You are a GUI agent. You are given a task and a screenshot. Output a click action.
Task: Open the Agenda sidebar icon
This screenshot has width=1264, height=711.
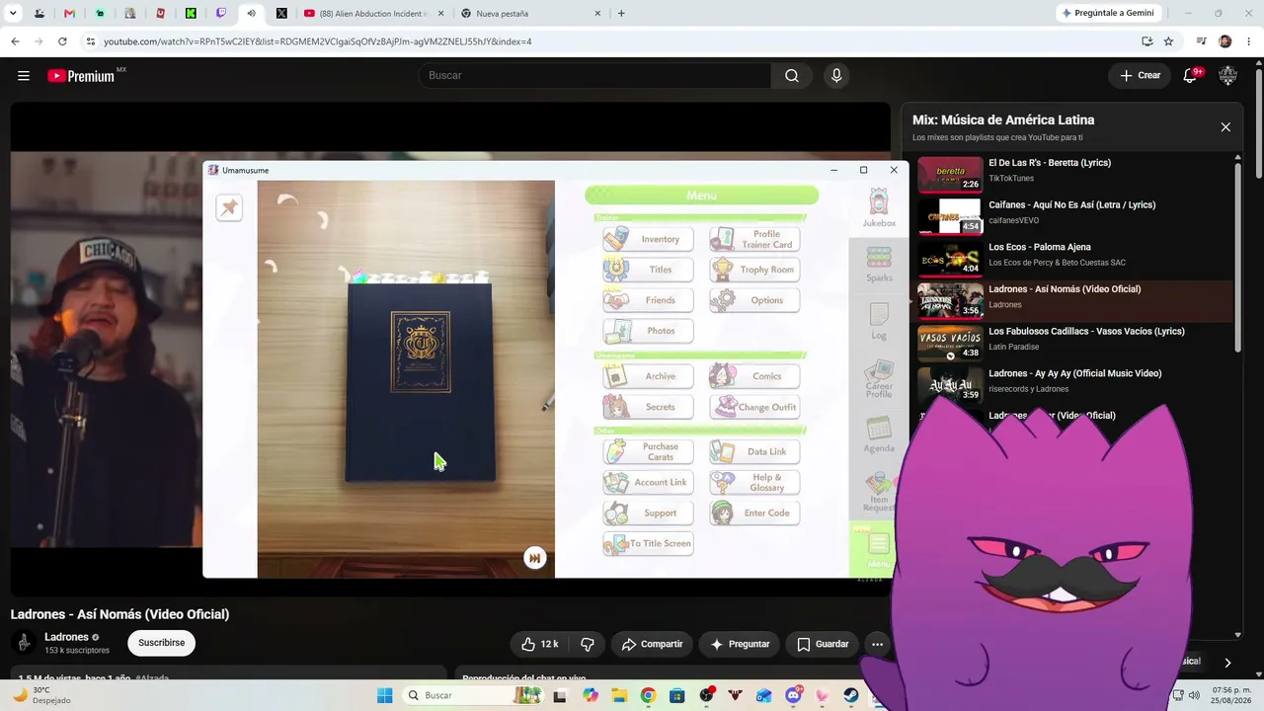coord(879,434)
